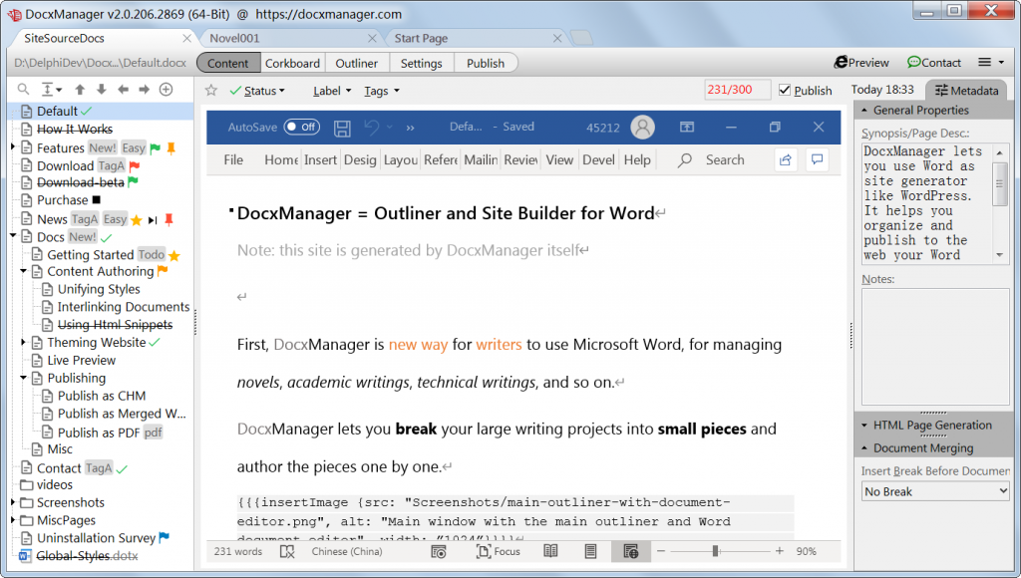Open the Word account profile avatar
1021x578 pixels.
pyautogui.click(x=642, y=127)
